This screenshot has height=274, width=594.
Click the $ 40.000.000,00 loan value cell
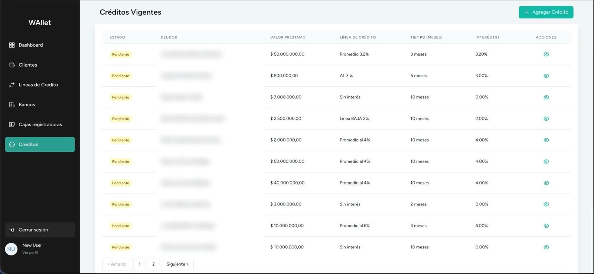point(287,183)
